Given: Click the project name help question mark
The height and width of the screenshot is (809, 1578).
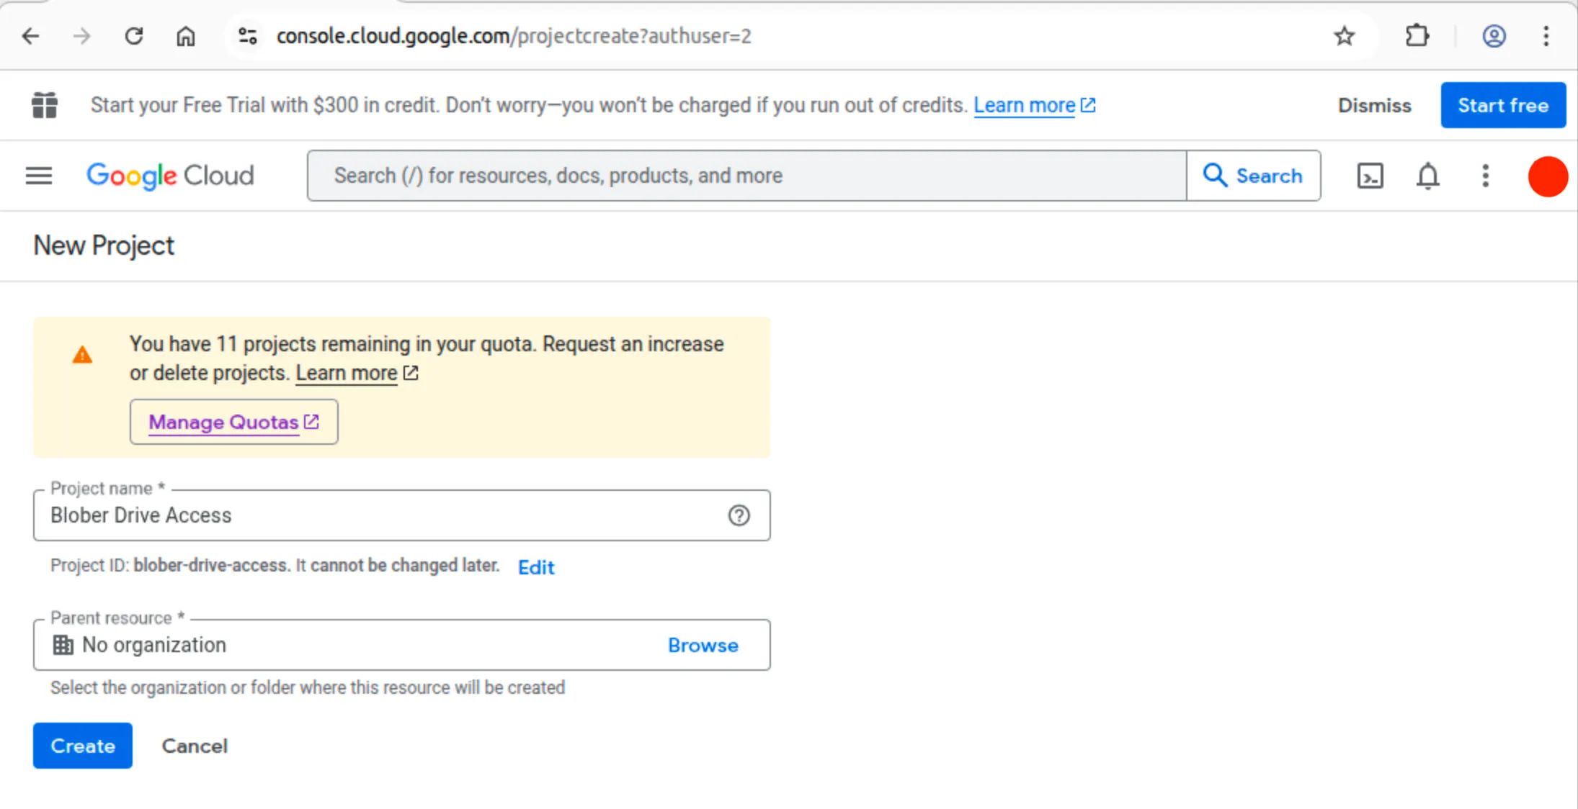Looking at the screenshot, I should coord(739,515).
